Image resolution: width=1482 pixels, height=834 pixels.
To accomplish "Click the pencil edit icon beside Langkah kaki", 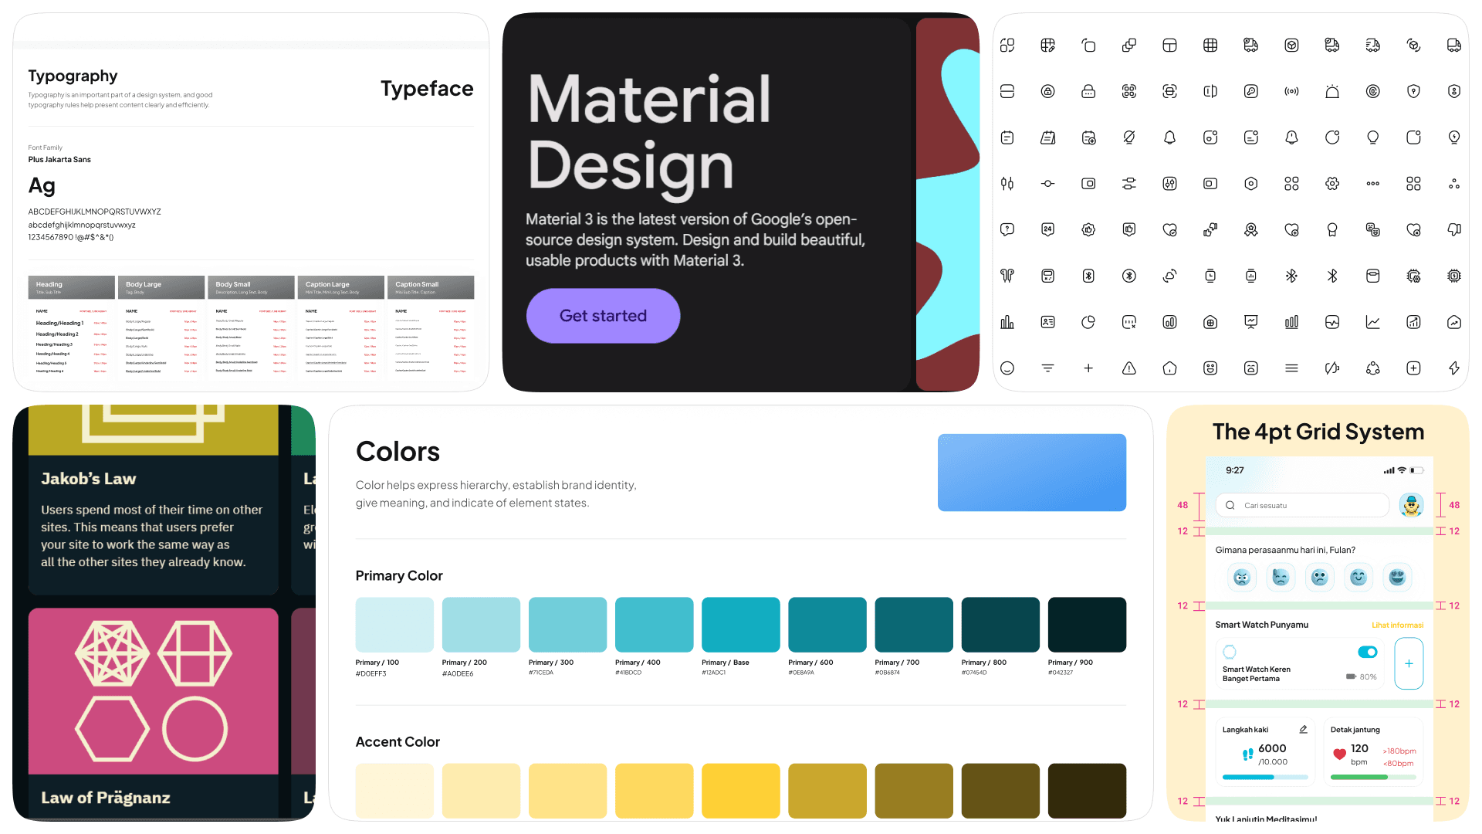I will pyautogui.click(x=1303, y=729).
